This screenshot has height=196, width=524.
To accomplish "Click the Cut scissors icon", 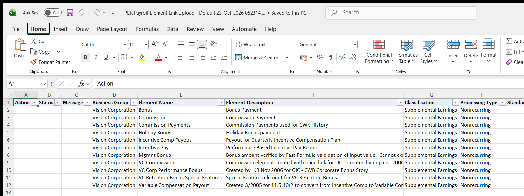I will coord(34,41).
